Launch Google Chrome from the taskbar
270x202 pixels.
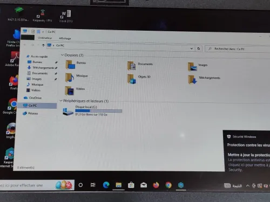168,185
